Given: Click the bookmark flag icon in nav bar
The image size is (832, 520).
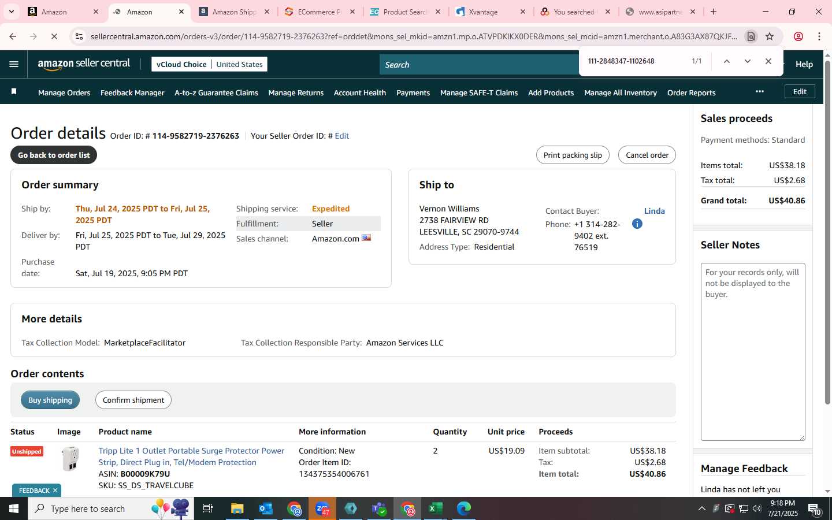Looking at the screenshot, I should [14, 91].
